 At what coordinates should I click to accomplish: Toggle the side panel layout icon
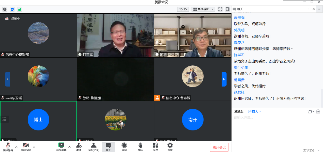click(227, 9)
